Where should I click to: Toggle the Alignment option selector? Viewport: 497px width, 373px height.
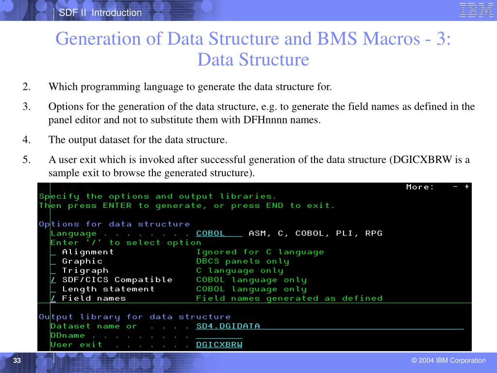[53, 252]
